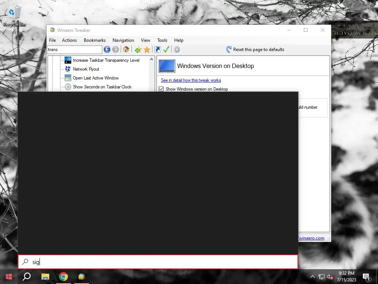
Task: Open the Windows Start button
Action: point(9,277)
